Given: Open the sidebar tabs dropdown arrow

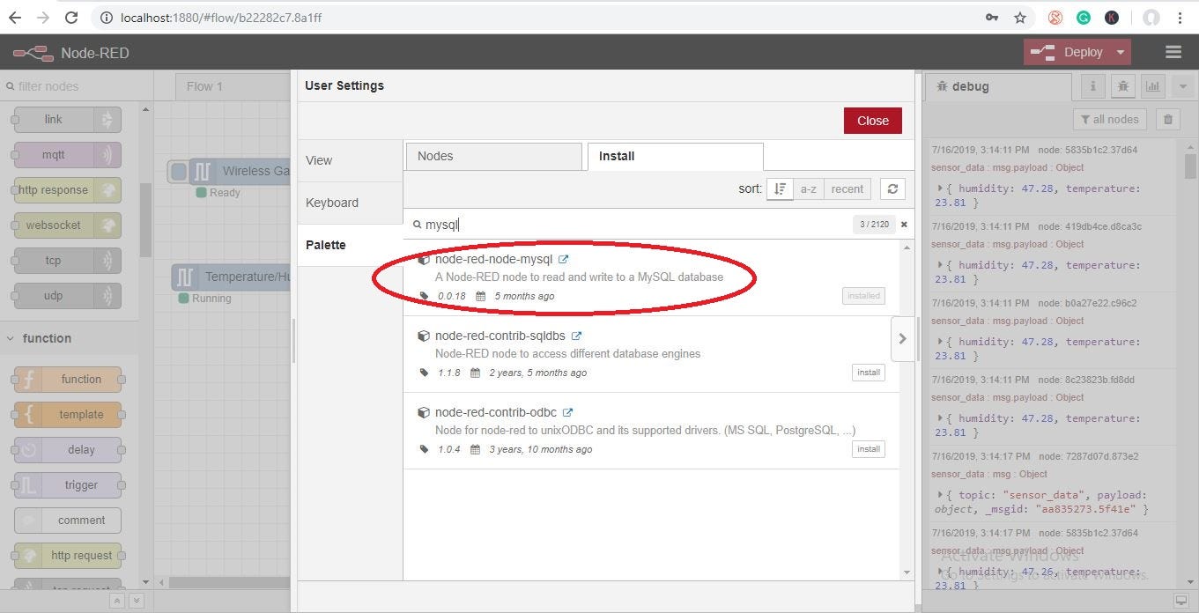Looking at the screenshot, I should pyautogui.click(x=1183, y=86).
